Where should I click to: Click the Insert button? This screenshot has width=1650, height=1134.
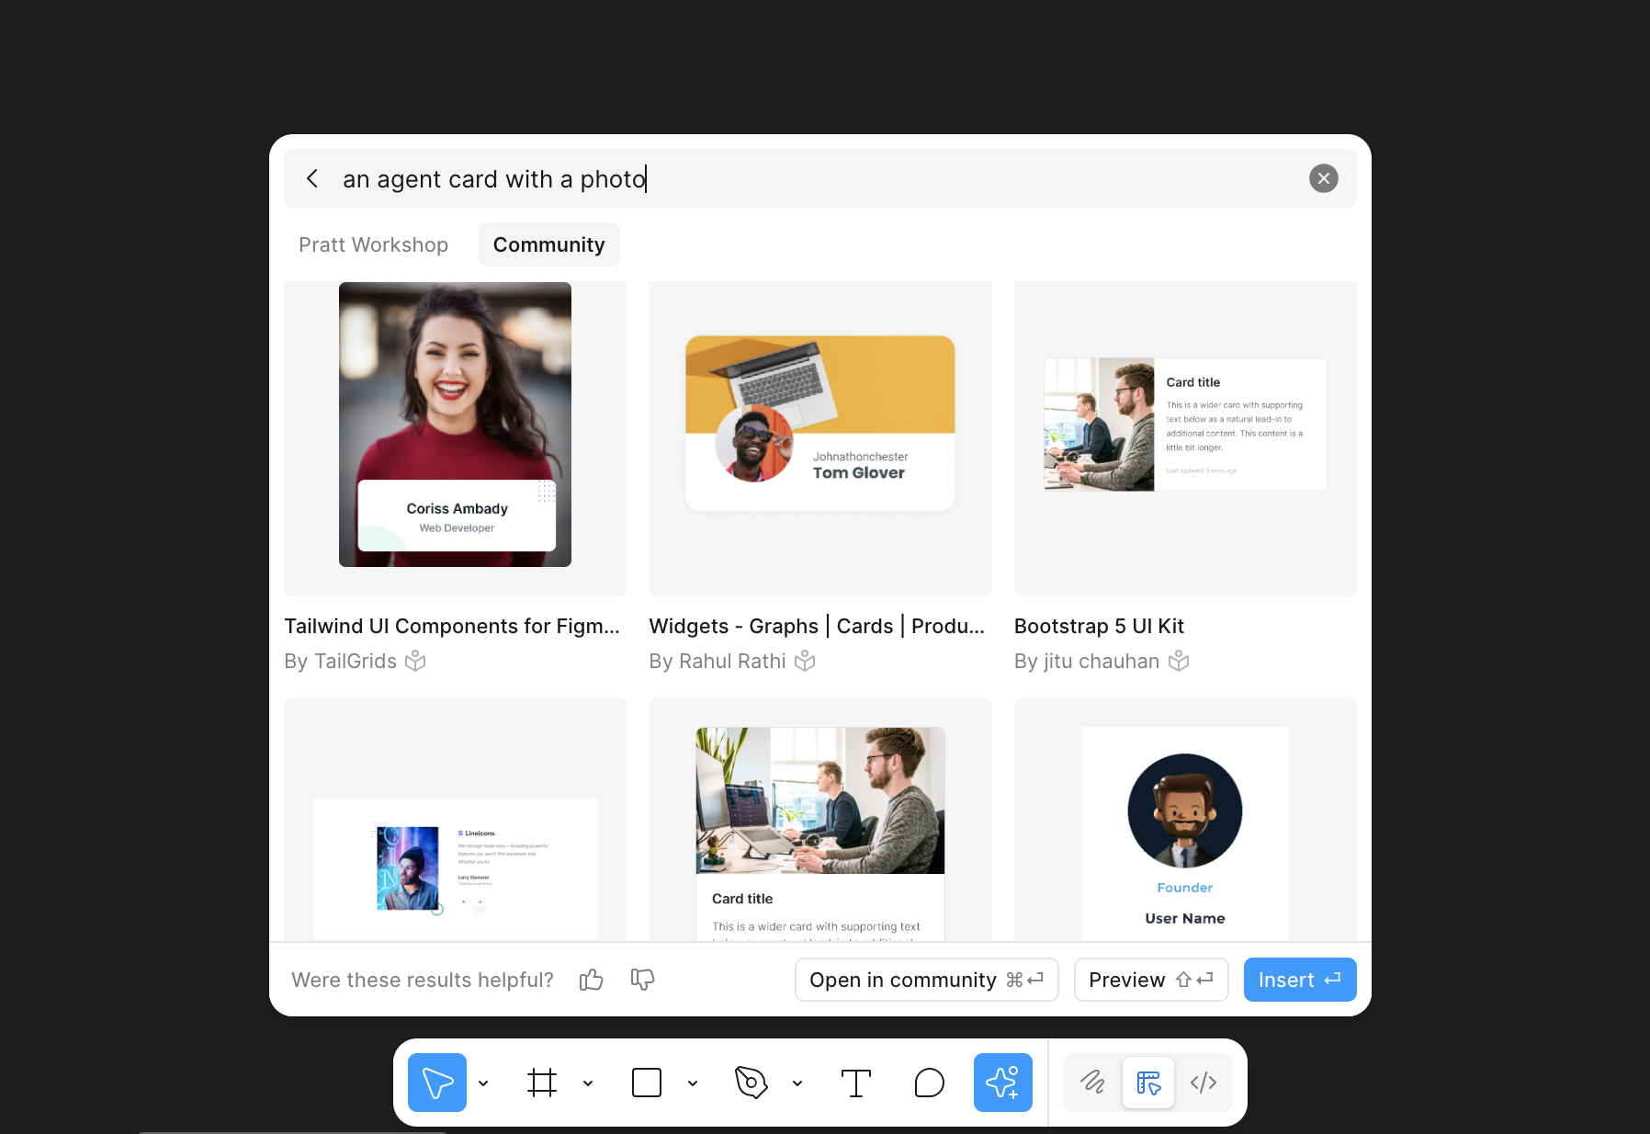pos(1299,980)
